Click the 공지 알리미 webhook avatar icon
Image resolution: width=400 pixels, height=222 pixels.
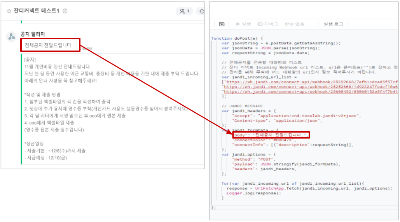click(12, 37)
